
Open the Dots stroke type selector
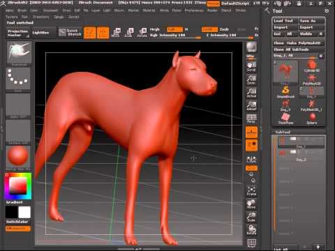[x=18, y=79]
